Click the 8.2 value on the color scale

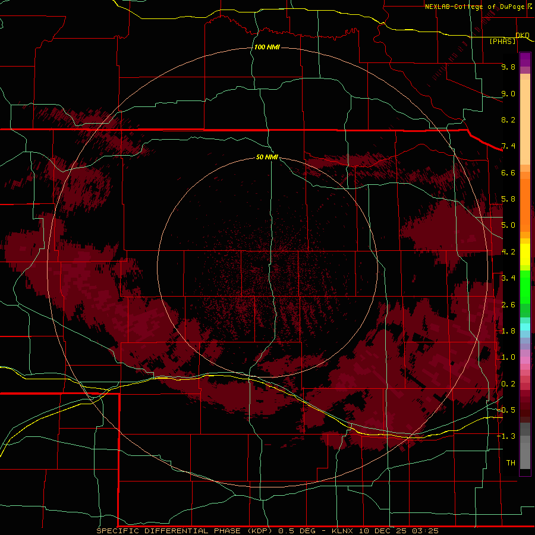pyautogui.click(x=508, y=119)
